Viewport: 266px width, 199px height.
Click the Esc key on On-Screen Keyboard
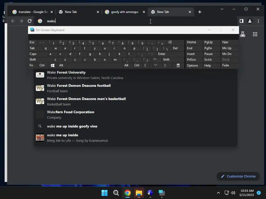point(33,42)
